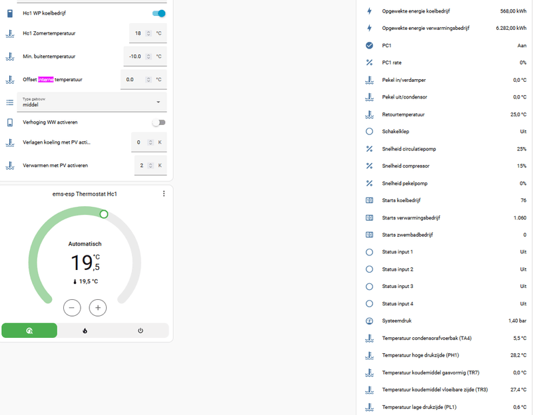The height and width of the screenshot is (415, 533).
Task: Click the Schakelklep circle icon
Action: pos(369,131)
